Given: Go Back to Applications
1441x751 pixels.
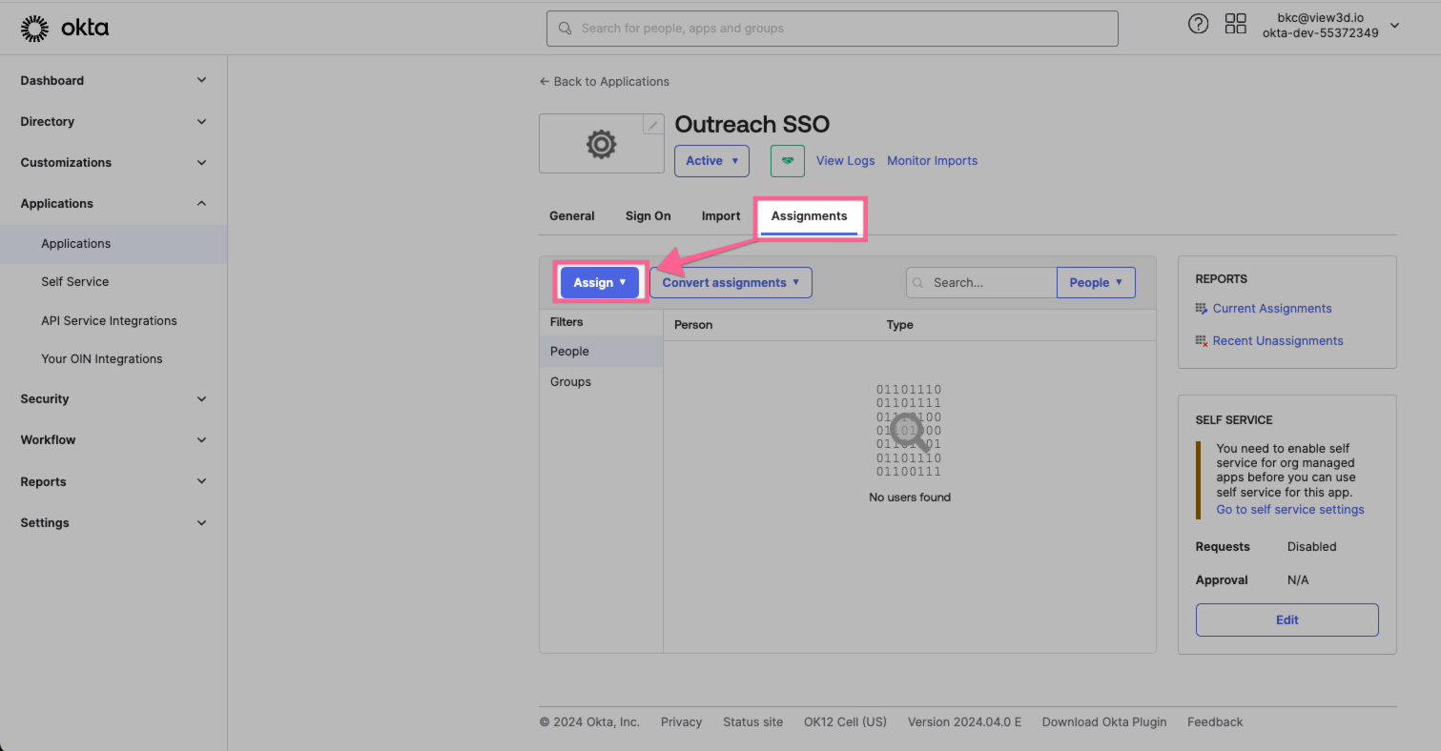Looking at the screenshot, I should pos(604,82).
